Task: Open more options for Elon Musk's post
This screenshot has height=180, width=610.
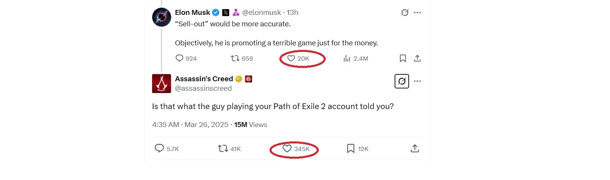Action: pyautogui.click(x=417, y=13)
